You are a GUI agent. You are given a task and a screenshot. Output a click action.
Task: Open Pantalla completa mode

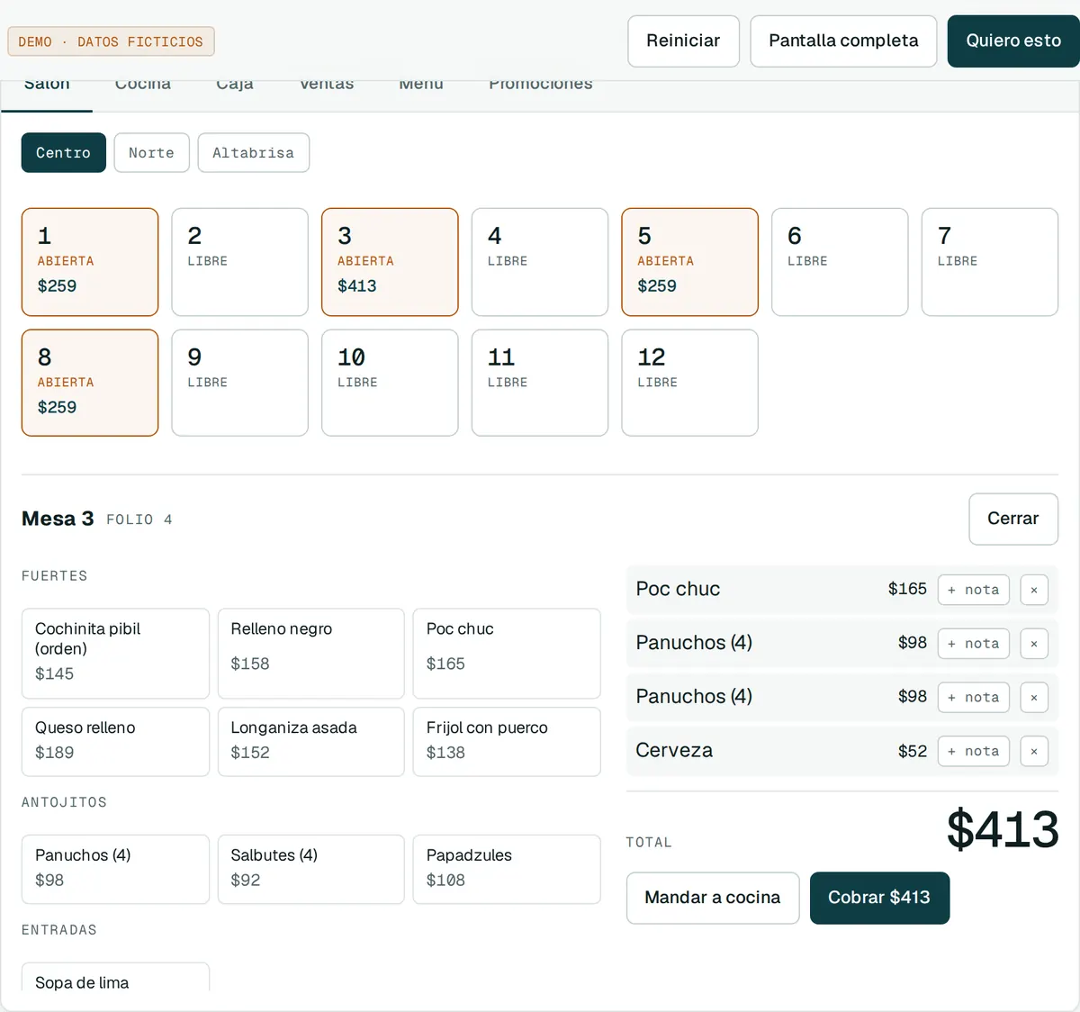[843, 41]
